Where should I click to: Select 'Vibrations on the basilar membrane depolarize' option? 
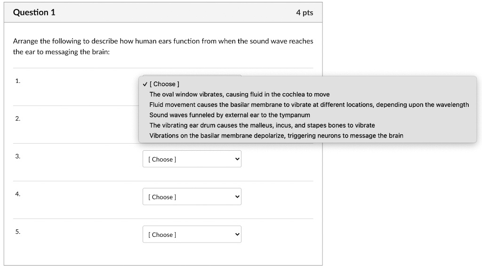(276, 136)
